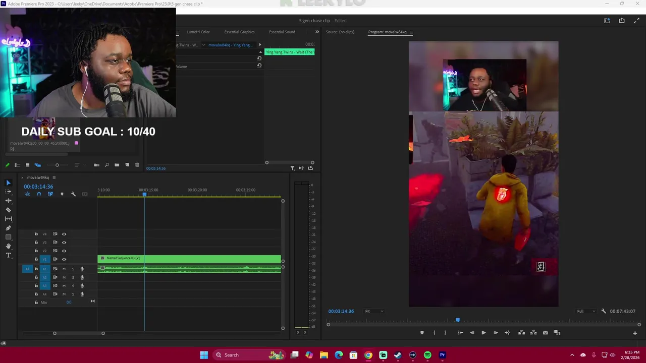The image size is (646, 363).
Task: Open Full playback resolution dropdown
Action: point(586,311)
